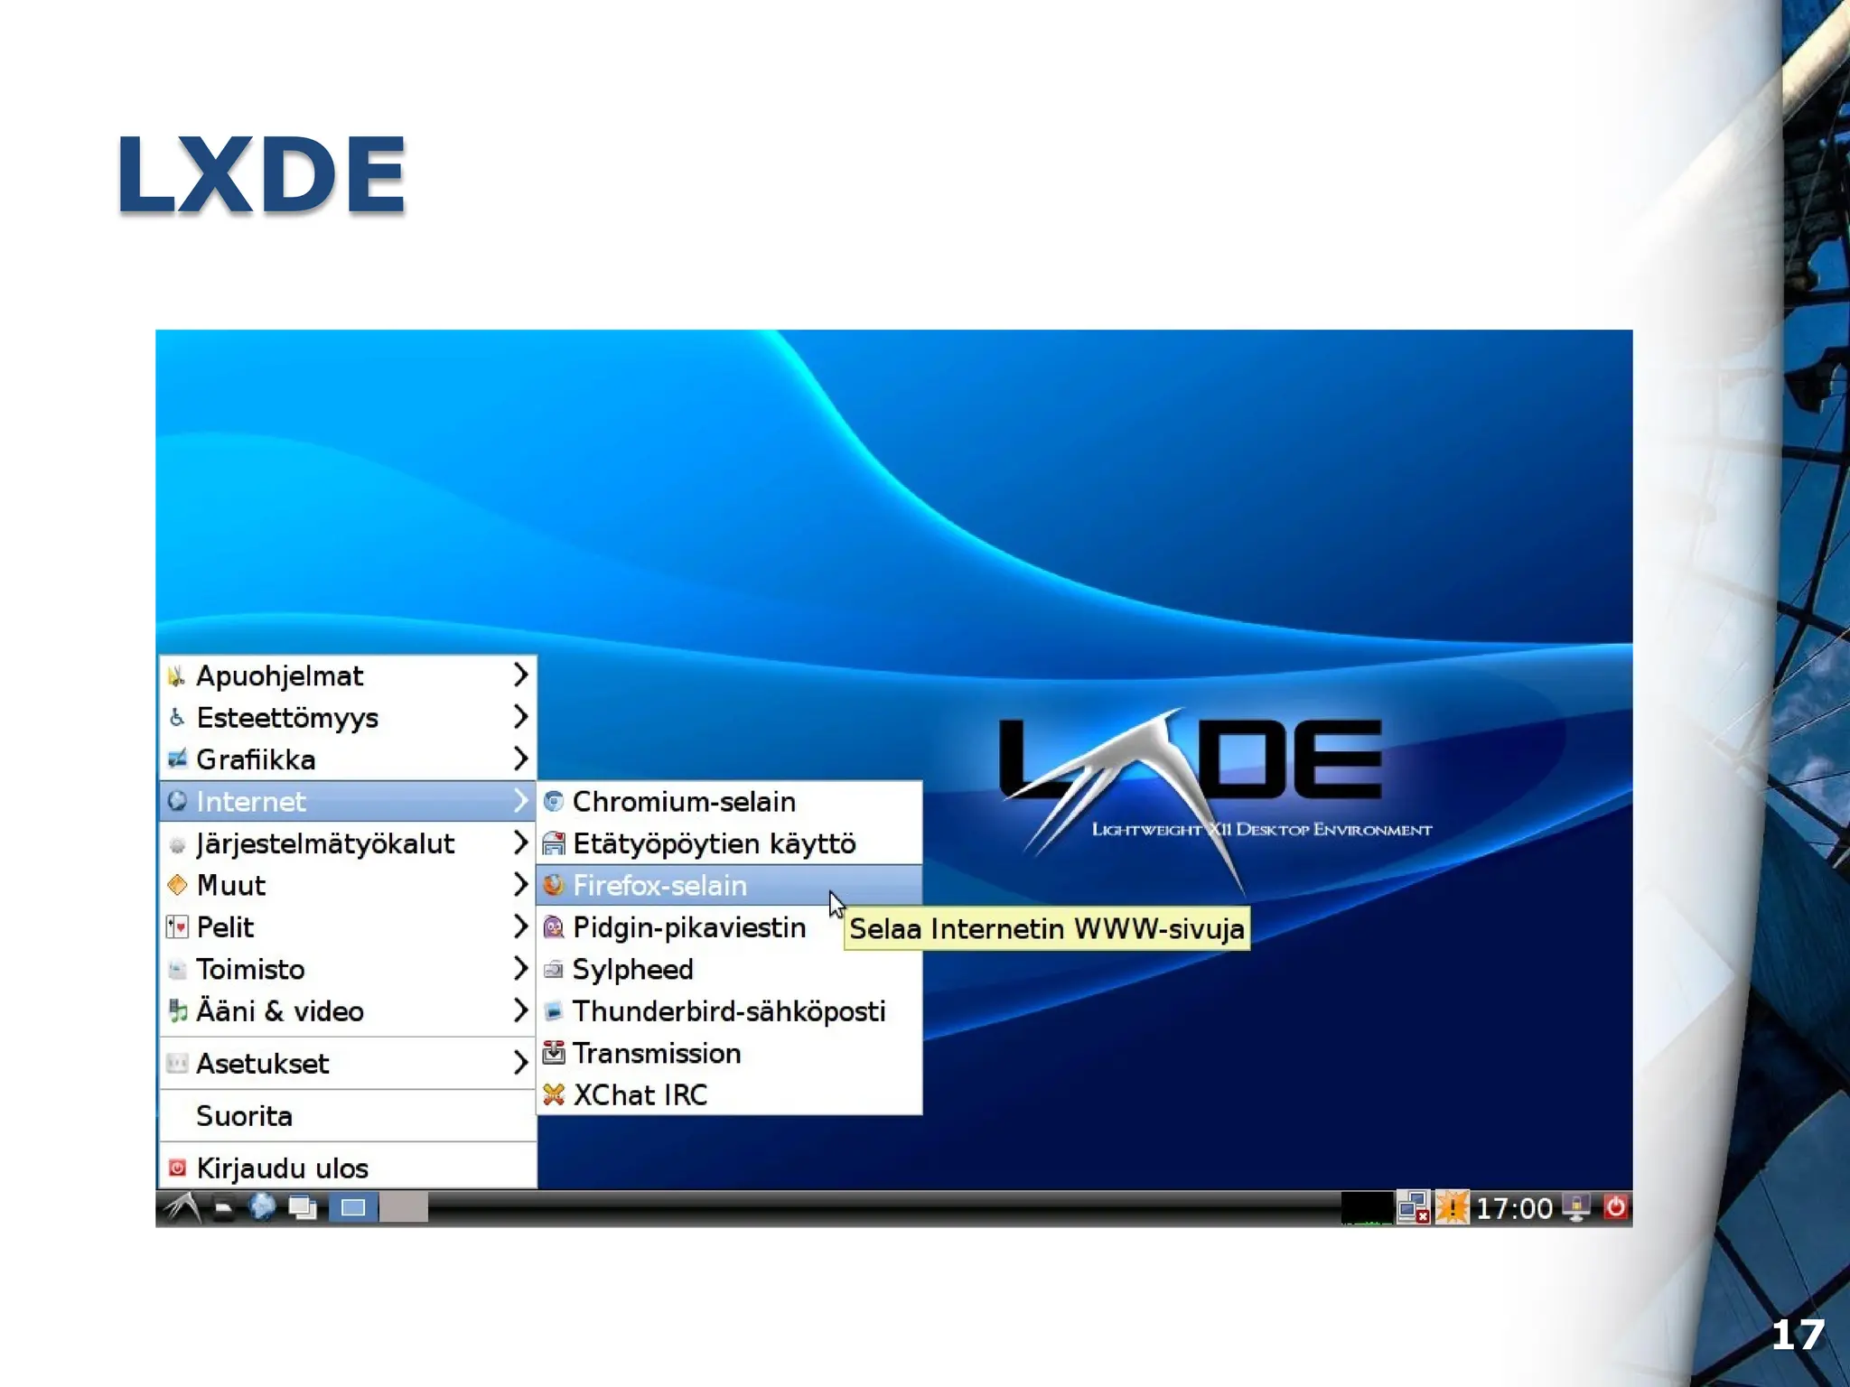The height and width of the screenshot is (1387, 1850).
Task: Launch XChat IRC
Action: tap(729, 1094)
